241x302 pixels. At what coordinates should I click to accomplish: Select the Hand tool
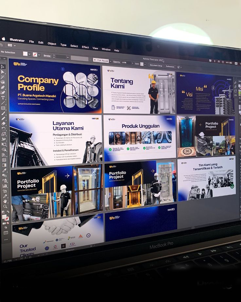5,201
